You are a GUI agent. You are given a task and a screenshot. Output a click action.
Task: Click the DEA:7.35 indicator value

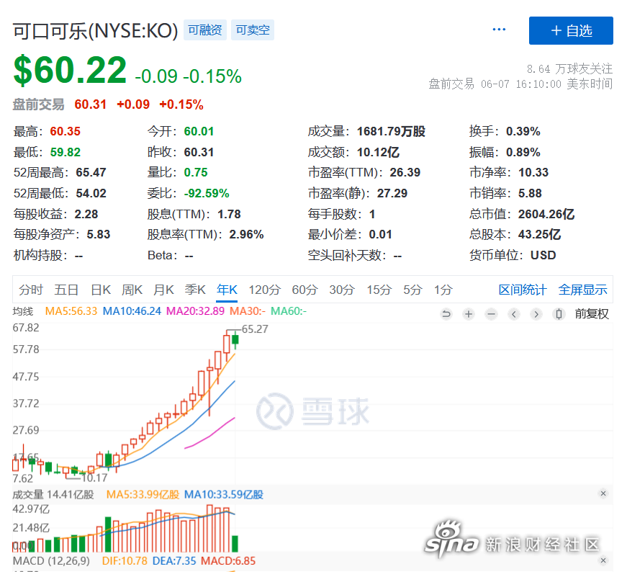[174, 560]
